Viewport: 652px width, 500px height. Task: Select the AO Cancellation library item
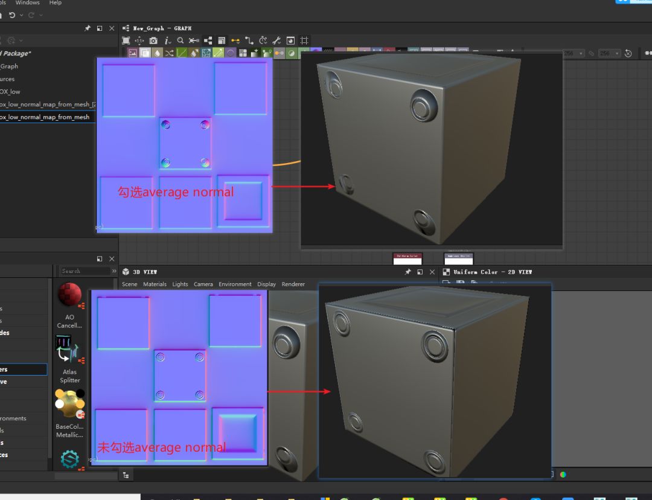[x=70, y=306]
